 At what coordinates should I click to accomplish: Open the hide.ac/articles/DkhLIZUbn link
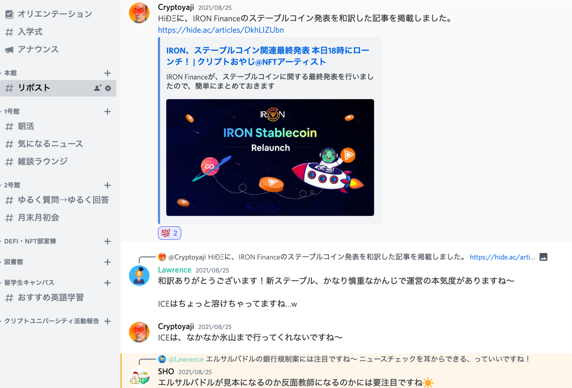221,30
